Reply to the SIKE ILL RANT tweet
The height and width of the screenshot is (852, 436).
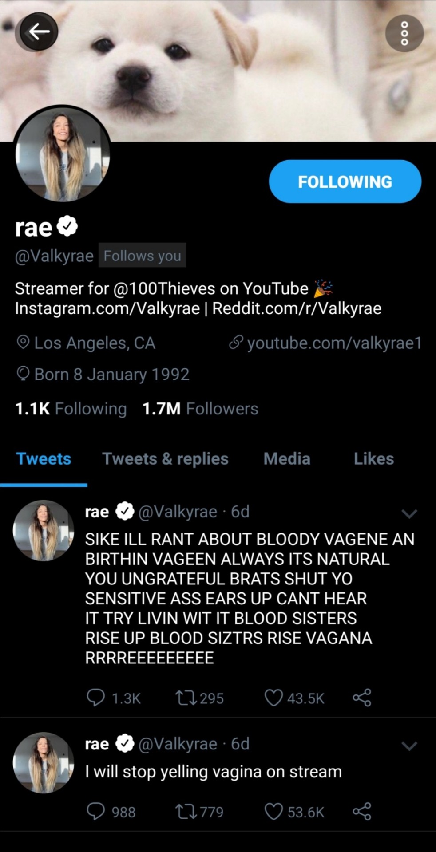tap(96, 698)
